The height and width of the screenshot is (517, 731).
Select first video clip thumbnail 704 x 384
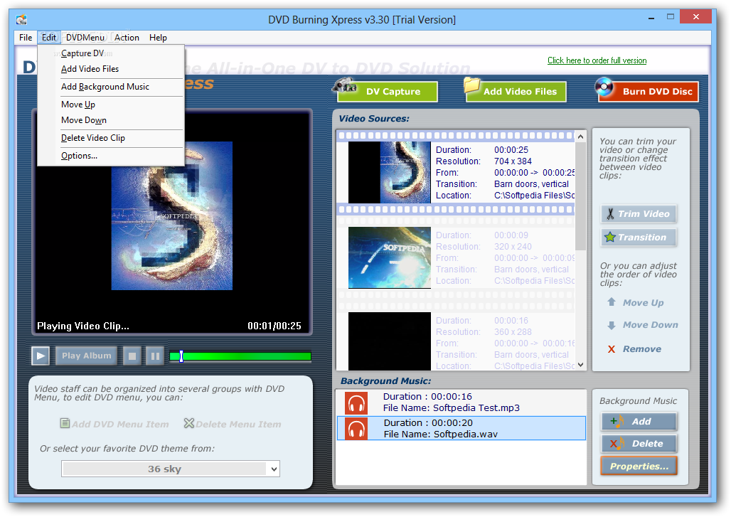tap(389, 173)
